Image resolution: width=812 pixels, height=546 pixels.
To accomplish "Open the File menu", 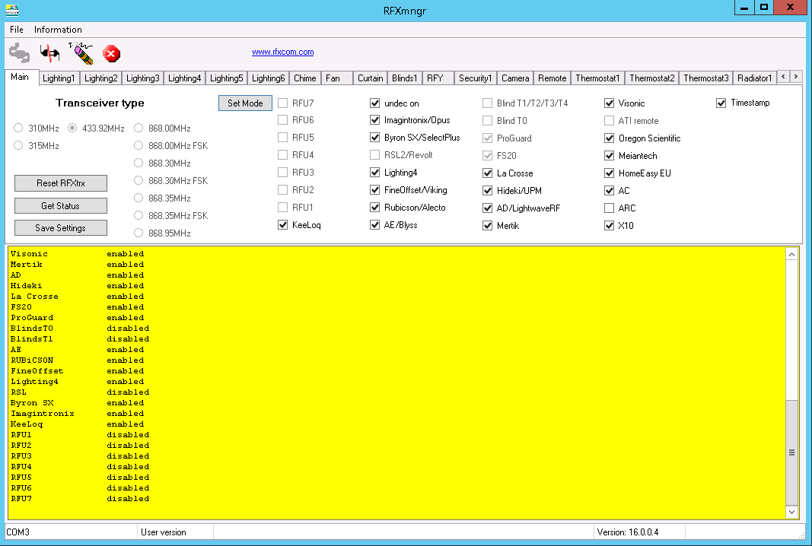I will click(x=17, y=30).
